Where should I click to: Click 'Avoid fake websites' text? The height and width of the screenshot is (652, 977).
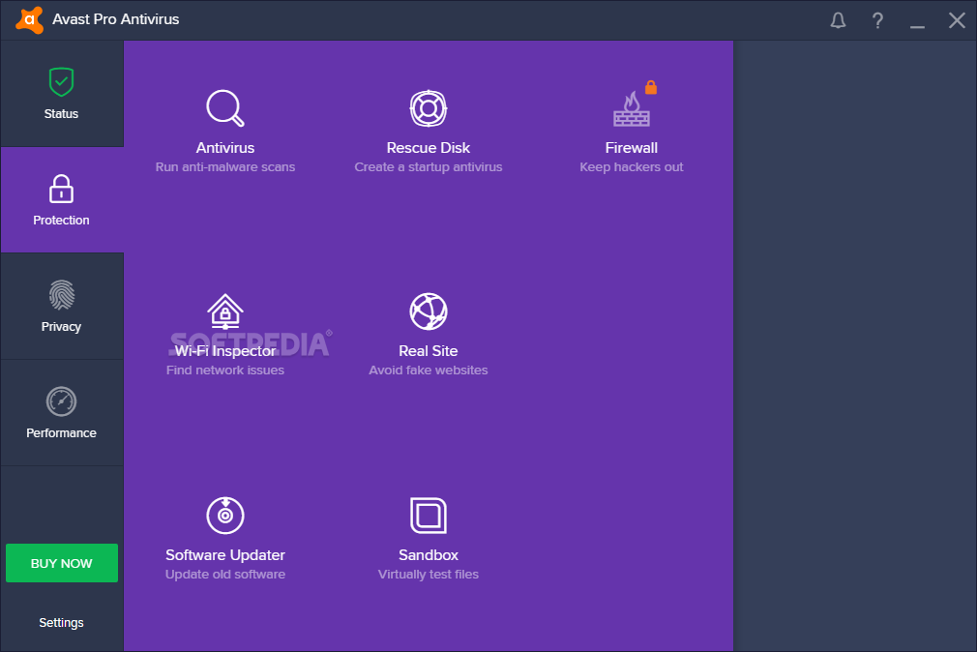click(x=429, y=370)
